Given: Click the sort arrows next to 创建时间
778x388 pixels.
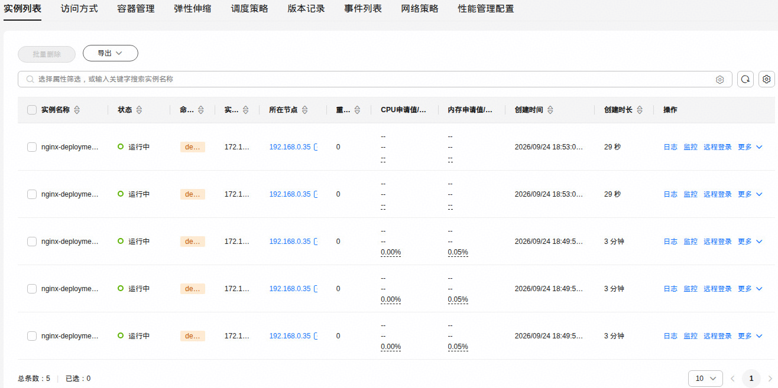Looking at the screenshot, I should click(550, 110).
